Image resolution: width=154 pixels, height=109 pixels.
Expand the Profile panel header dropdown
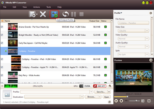(118, 13)
